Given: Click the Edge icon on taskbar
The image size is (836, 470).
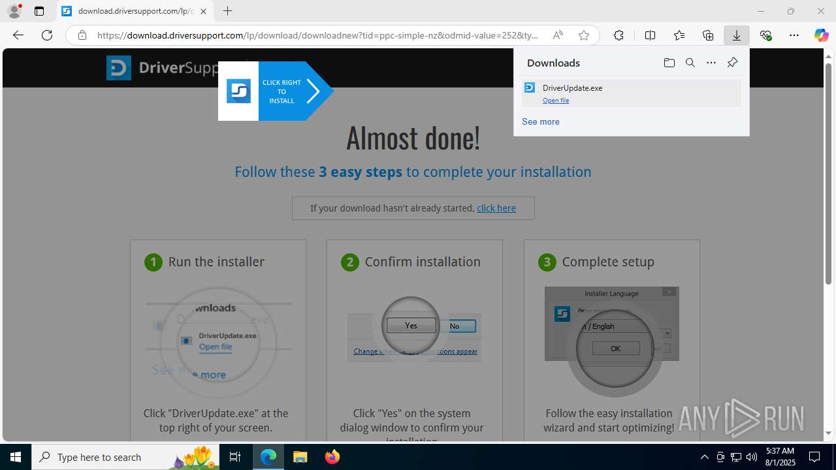Looking at the screenshot, I should (268, 457).
